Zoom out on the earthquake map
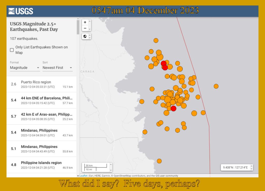The image size is (265, 191). tap(85, 28)
